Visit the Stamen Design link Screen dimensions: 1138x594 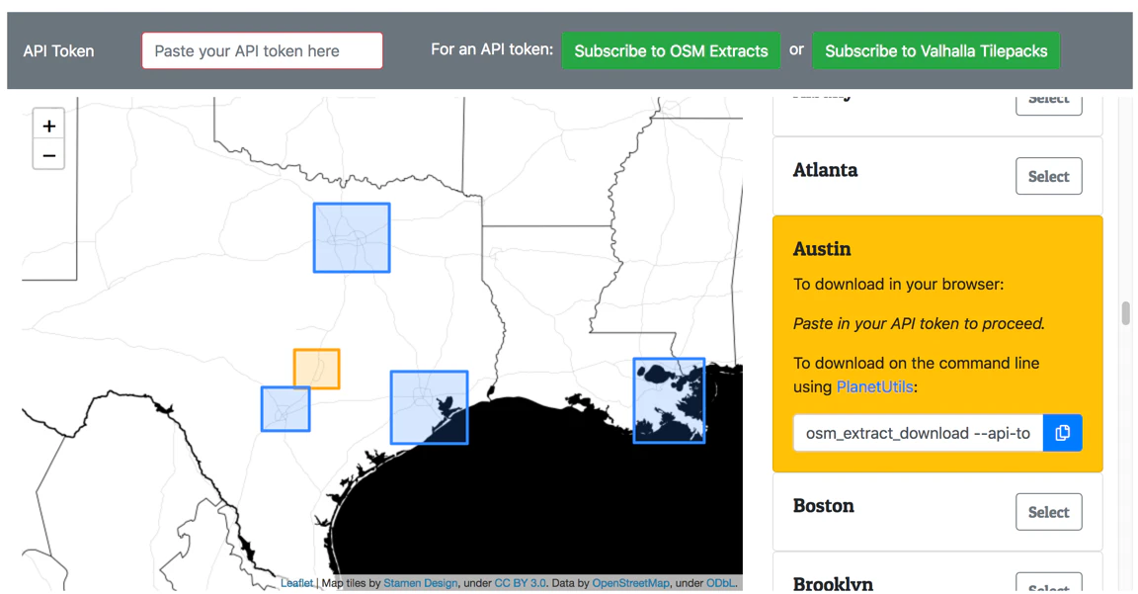421,583
